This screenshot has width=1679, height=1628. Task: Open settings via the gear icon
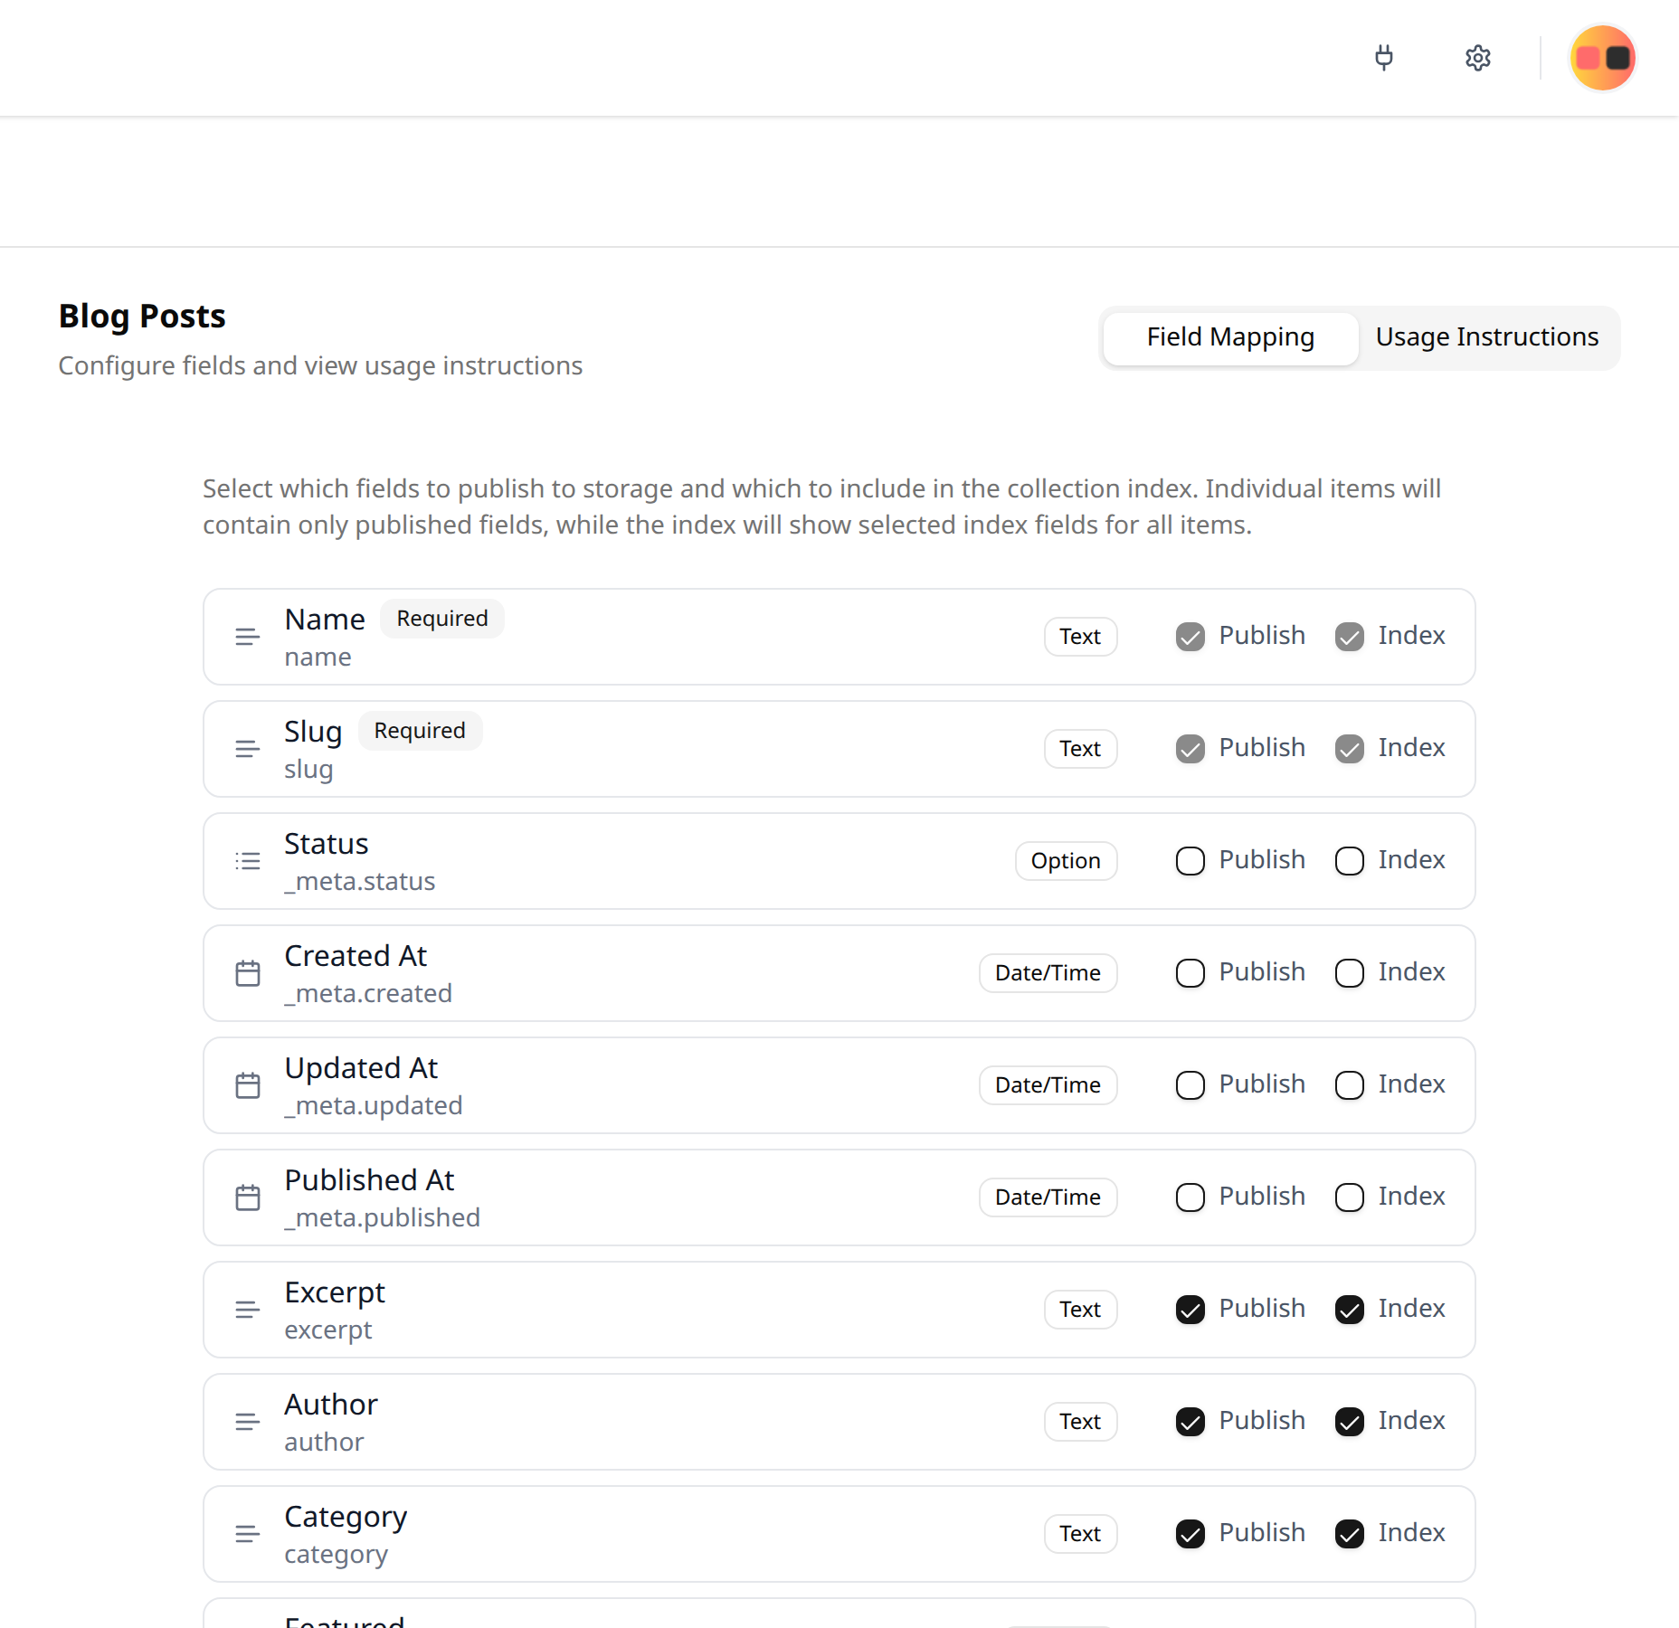click(1477, 58)
